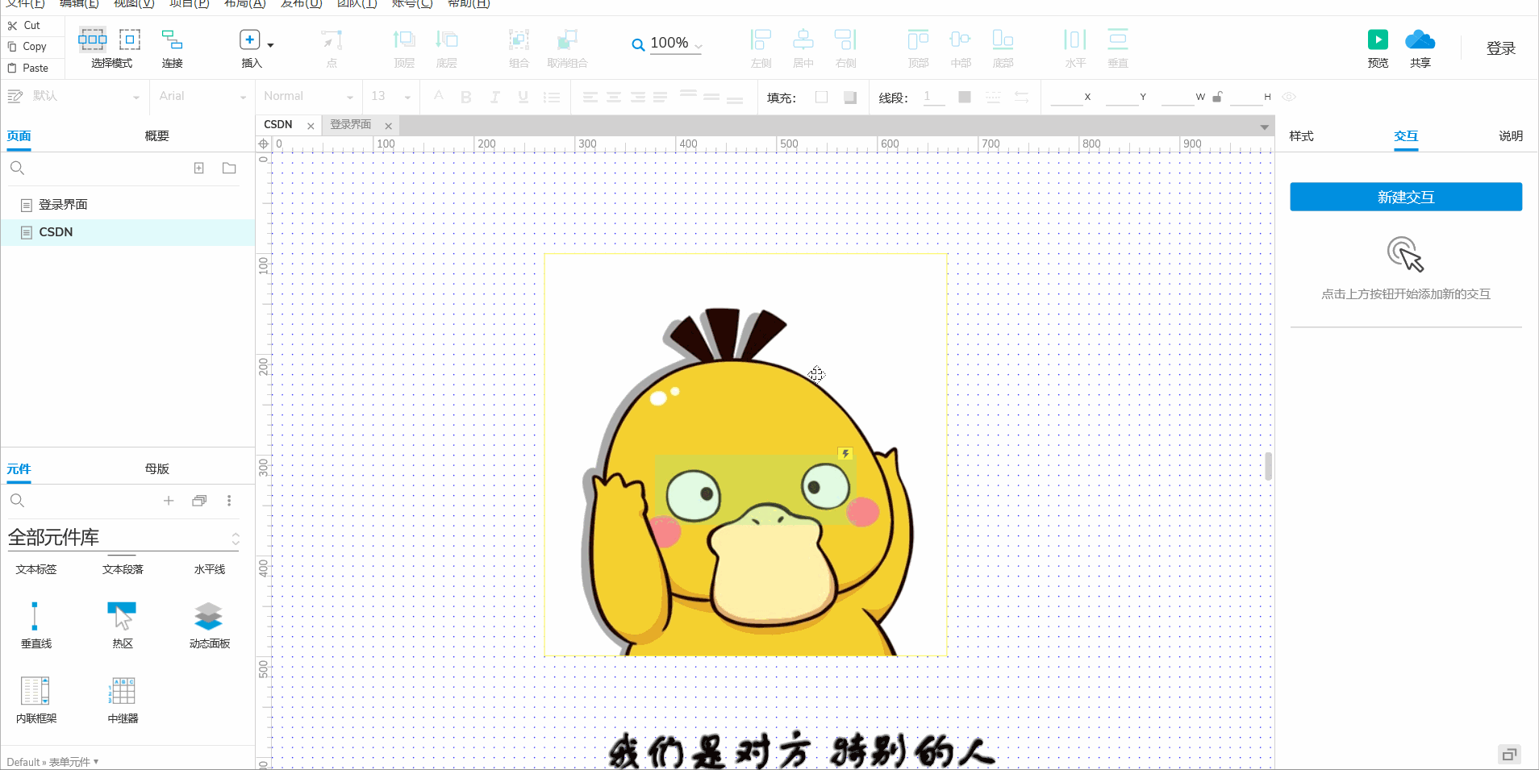Click the Cut scissors button
Screen dimensions: 1539x770
click(24, 26)
